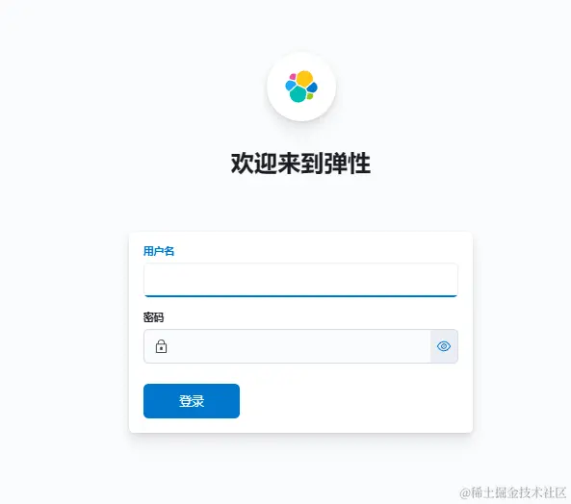Click the 欢迎来到弹性 welcome heading
This screenshot has height=504, width=571.
pos(300,164)
